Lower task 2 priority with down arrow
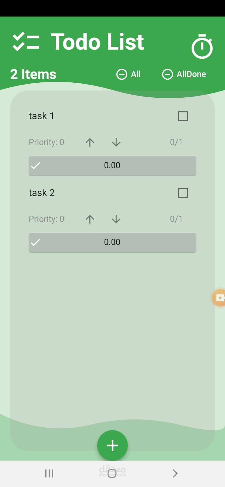Viewport: 225px width, 487px height. pyautogui.click(x=116, y=219)
